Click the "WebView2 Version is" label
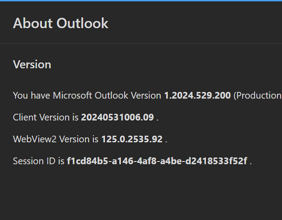This screenshot has height=220, width=282. 56,139
